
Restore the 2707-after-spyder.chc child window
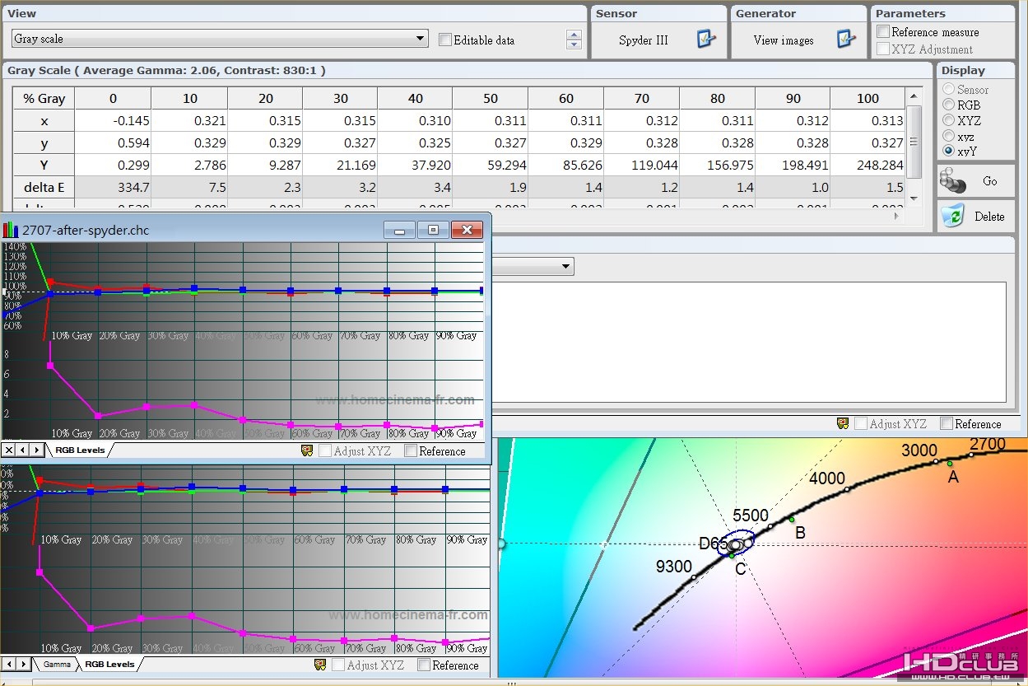[433, 230]
